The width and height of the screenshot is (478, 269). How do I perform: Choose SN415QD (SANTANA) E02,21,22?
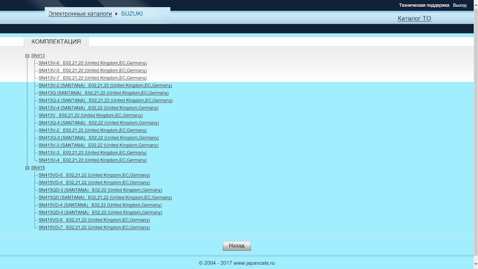coord(105,198)
